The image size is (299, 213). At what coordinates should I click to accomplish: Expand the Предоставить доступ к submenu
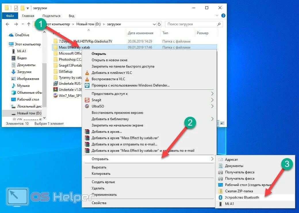tap(212, 94)
